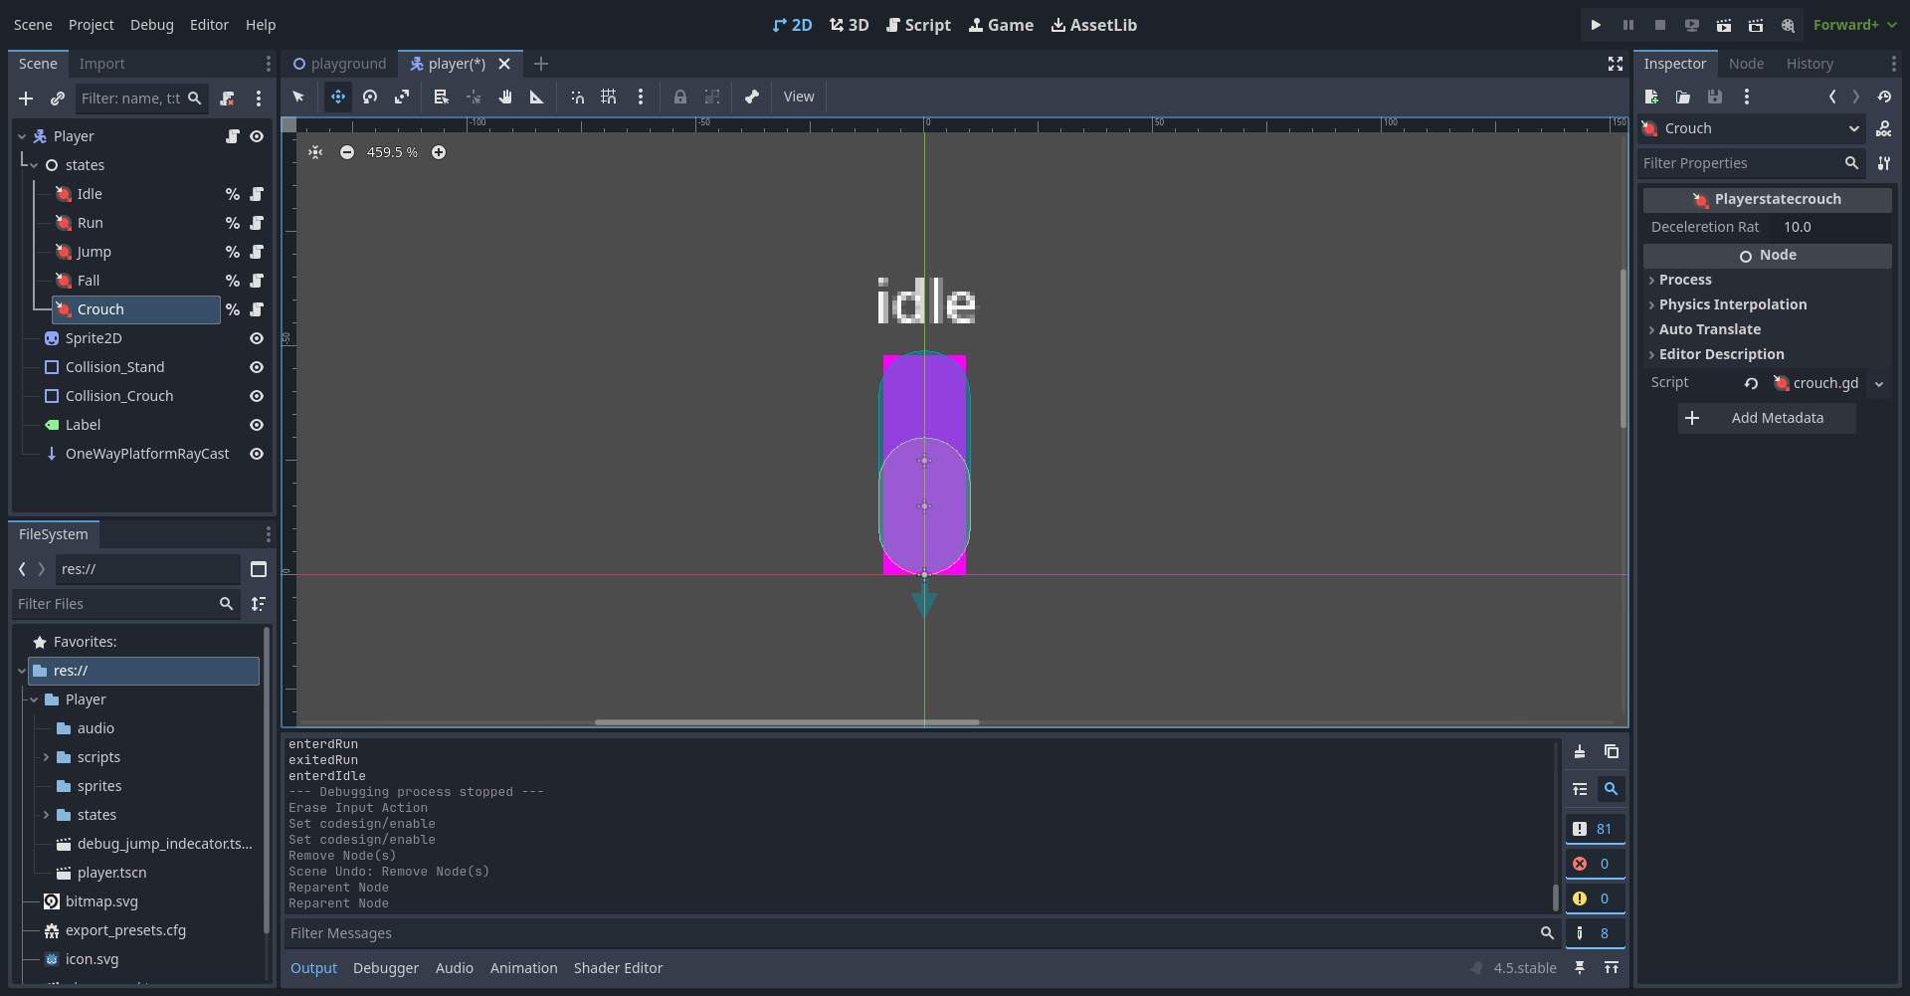Open the Debugger bottom panel
Viewport: 1910px width, 996px height.
(x=386, y=968)
